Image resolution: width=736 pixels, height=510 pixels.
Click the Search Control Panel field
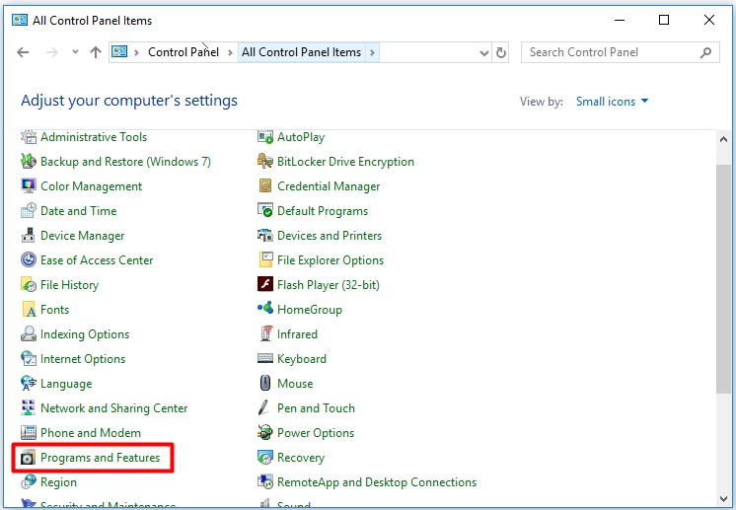620,52
